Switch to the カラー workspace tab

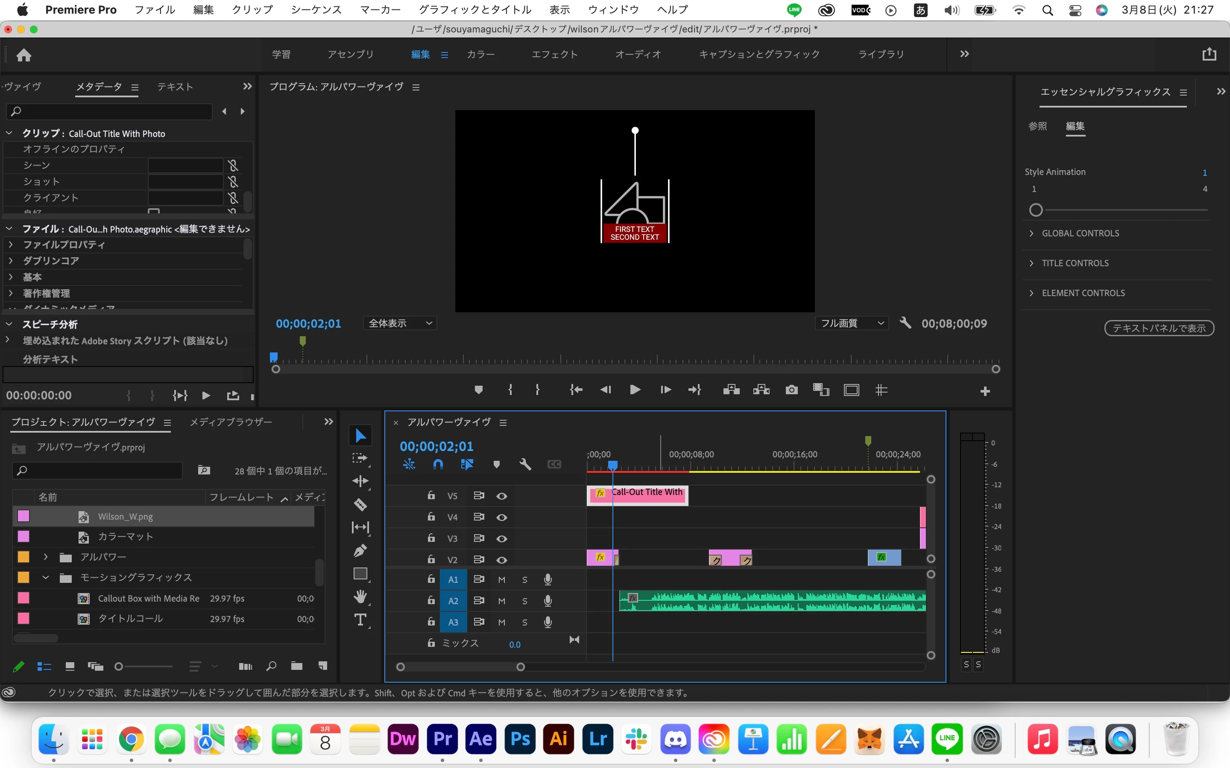[480, 54]
